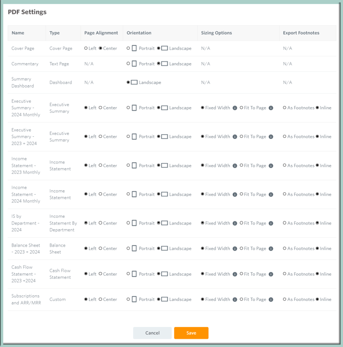Click landscape page icon for Summary Dashboard
The width and height of the screenshot is (343, 347).
134,83
